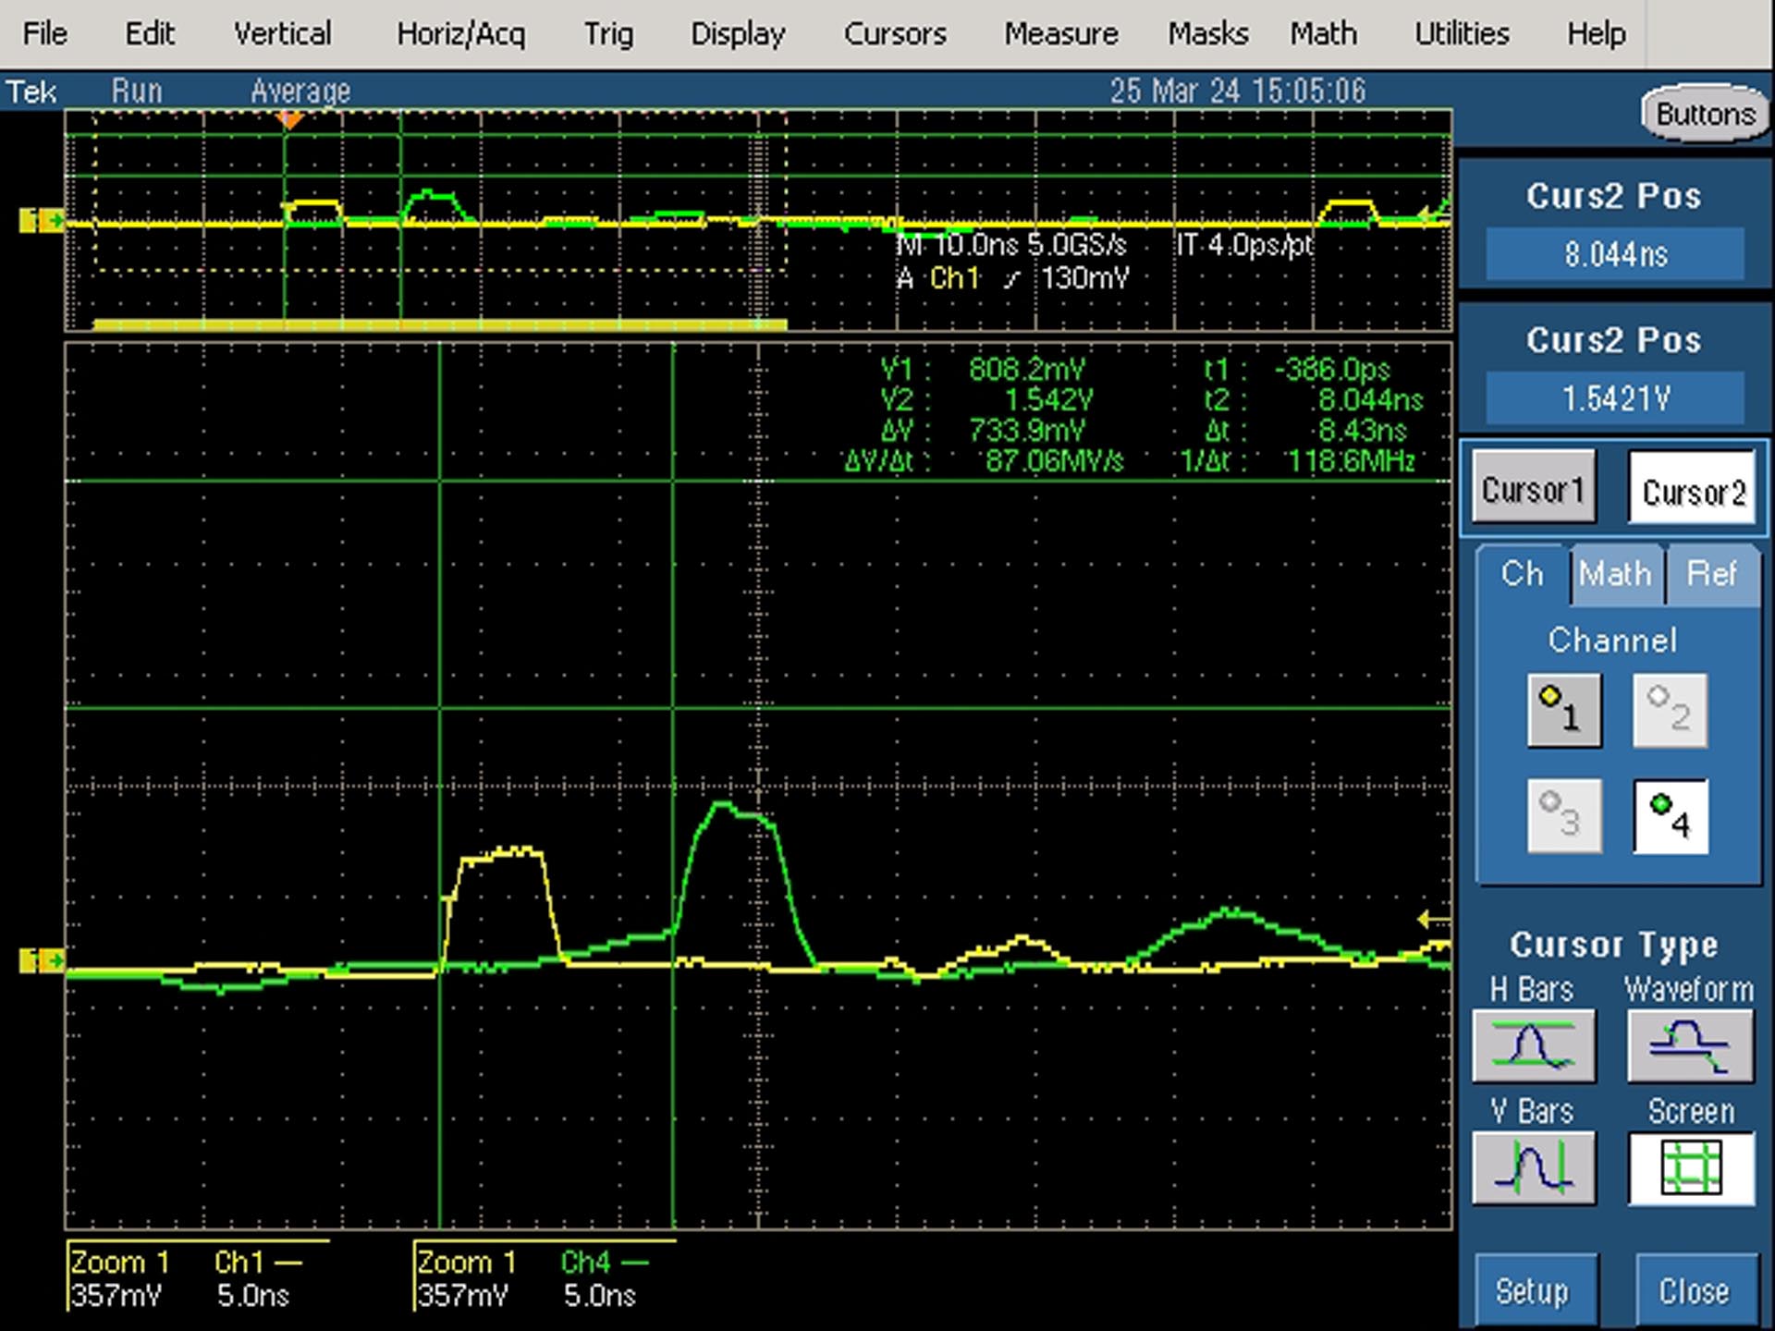Toggle channel 2 source button
The height and width of the screenshot is (1331, 1775).
[1671, 710]
